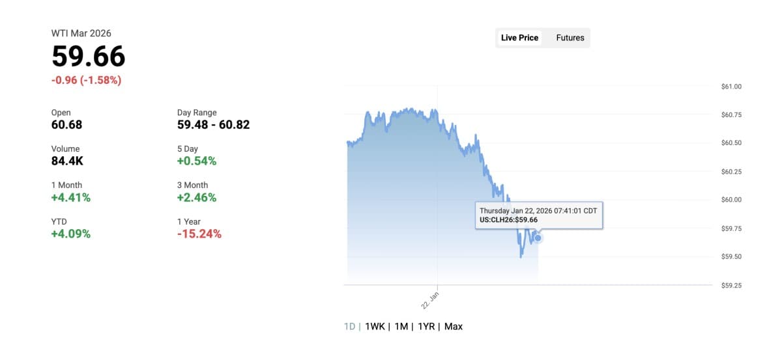Click the 1 Year -15.24% figure
The width and height of the screenshot is (782, 354).
[199, 234]
